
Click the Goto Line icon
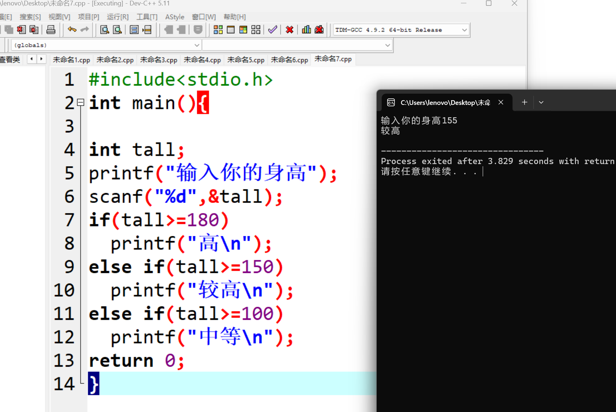(147, 30)
